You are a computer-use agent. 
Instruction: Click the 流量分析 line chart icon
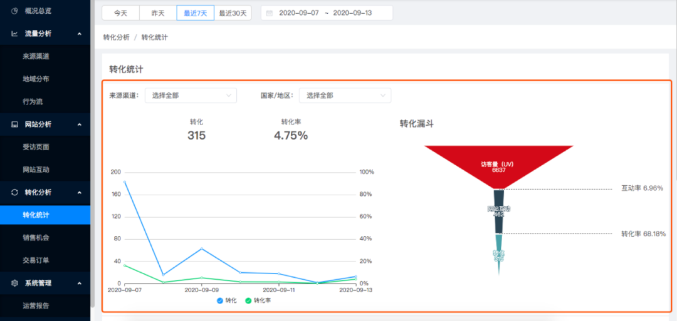tap(14, 34)
